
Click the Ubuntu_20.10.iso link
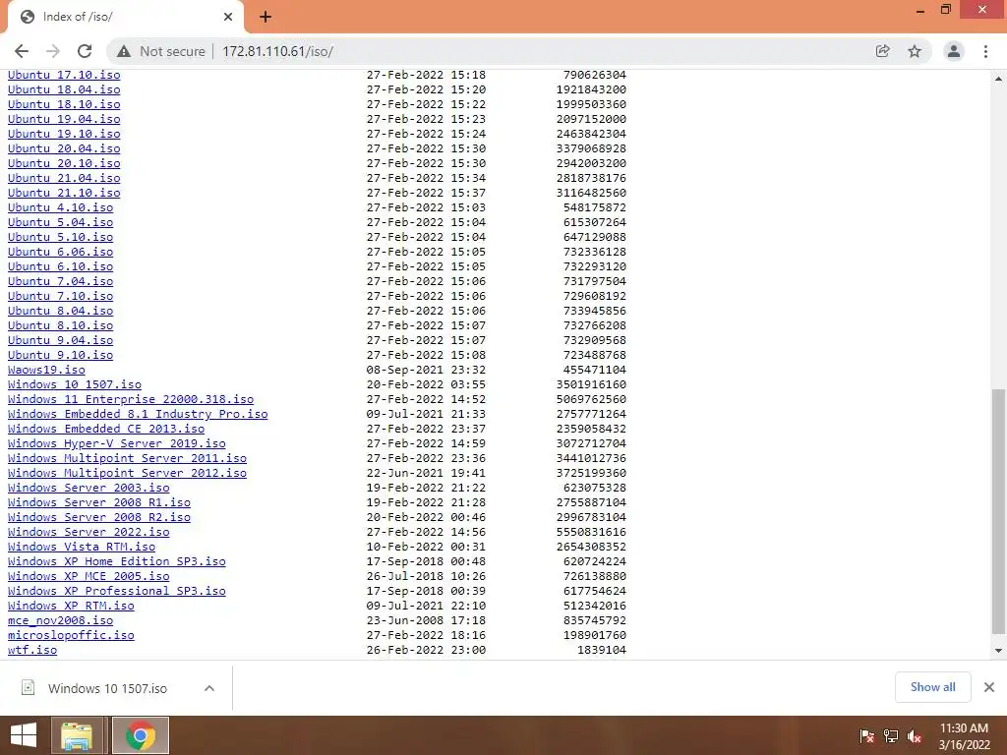(x=64, y=164)
